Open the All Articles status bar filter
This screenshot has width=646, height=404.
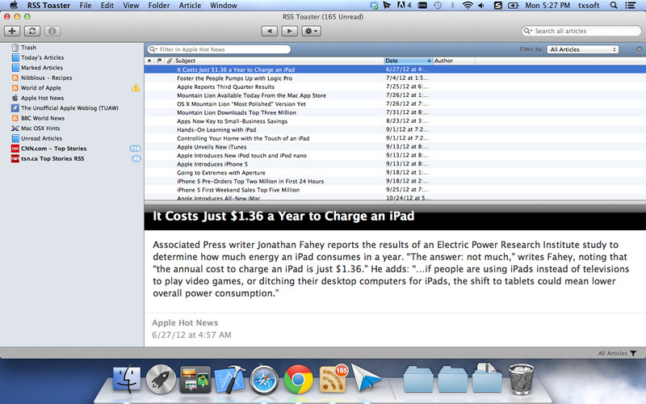pos(617,353)
